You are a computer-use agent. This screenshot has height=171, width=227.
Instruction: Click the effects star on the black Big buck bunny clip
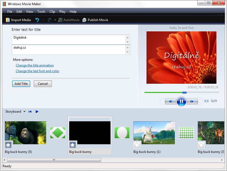click(x=72, y=145)
